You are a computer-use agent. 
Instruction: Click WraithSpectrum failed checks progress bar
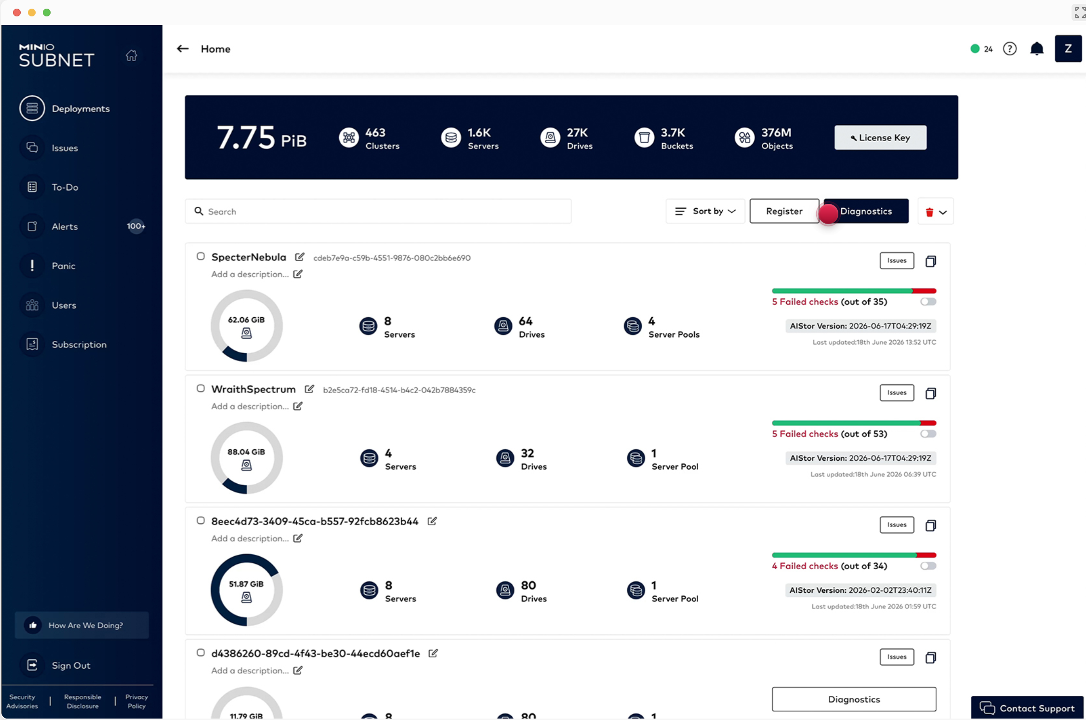(854, 423)
